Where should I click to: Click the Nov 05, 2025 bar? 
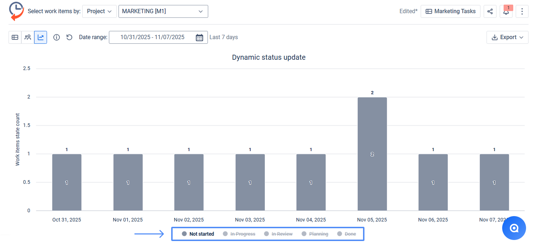[x=372, y=154]
